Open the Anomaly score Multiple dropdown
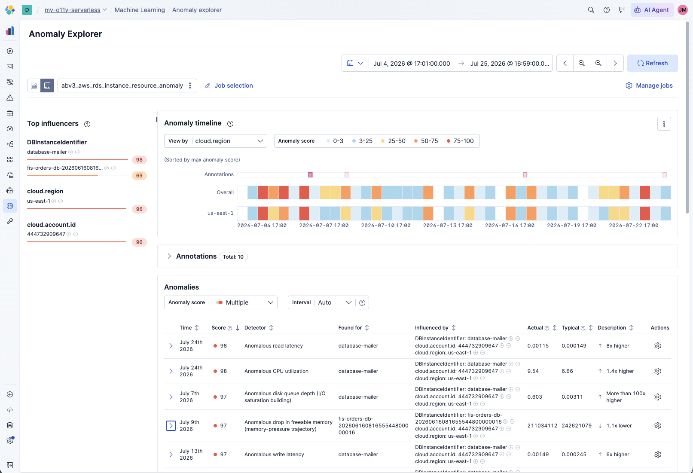The width and height of the screenshot is (693, 473). [221, 302]
